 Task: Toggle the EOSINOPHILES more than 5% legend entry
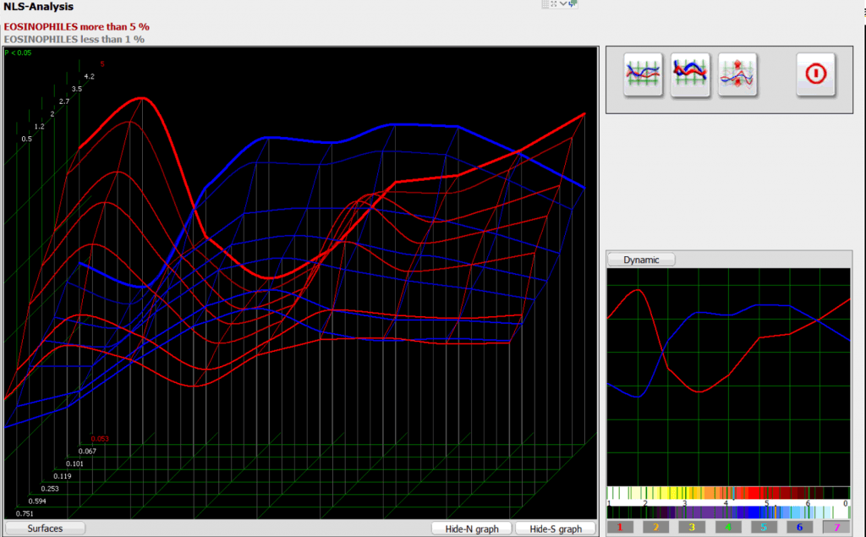[76, 26]
